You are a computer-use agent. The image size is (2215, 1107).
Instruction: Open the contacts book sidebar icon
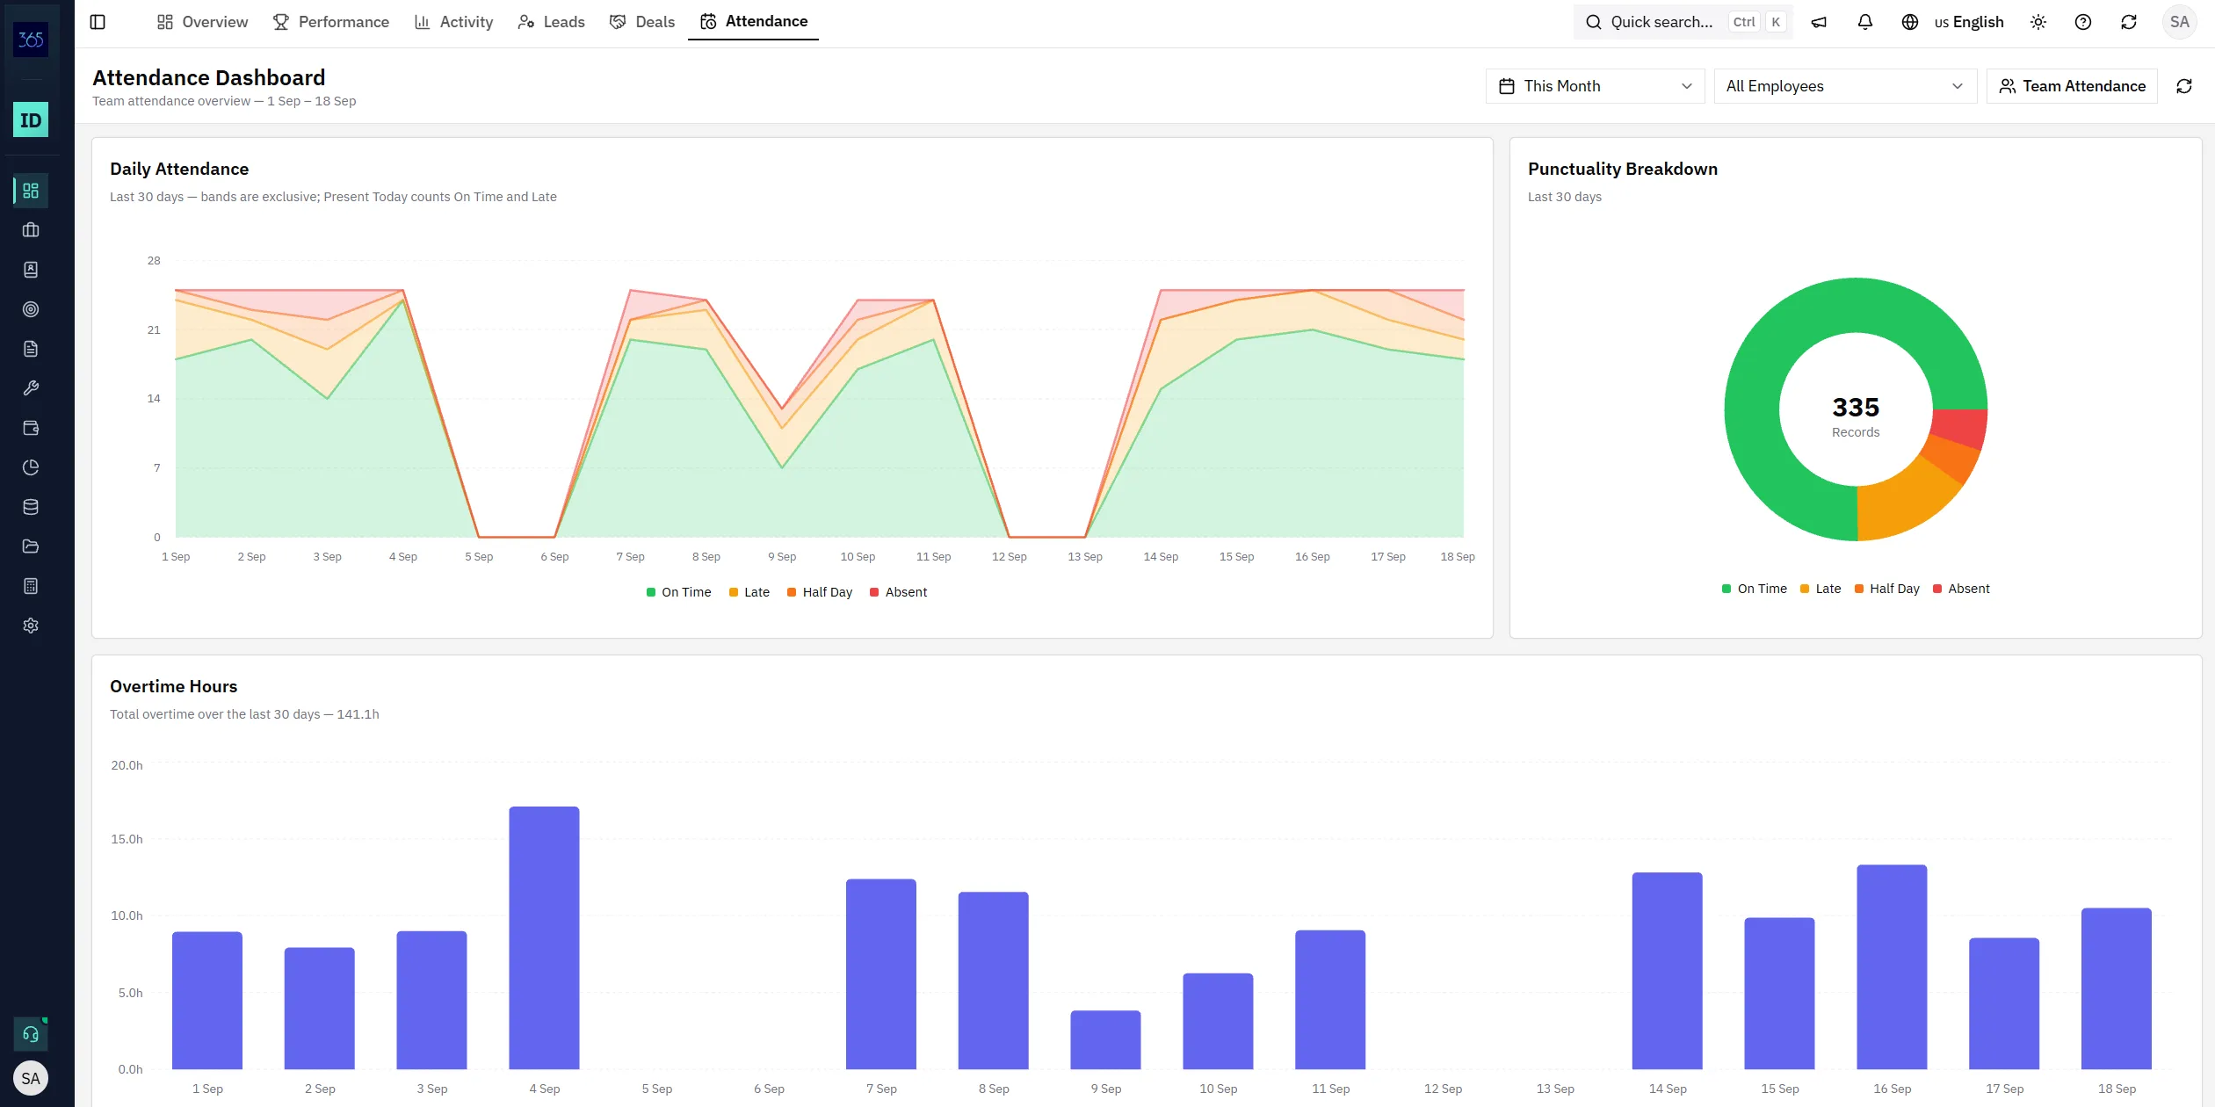(31, 270)
